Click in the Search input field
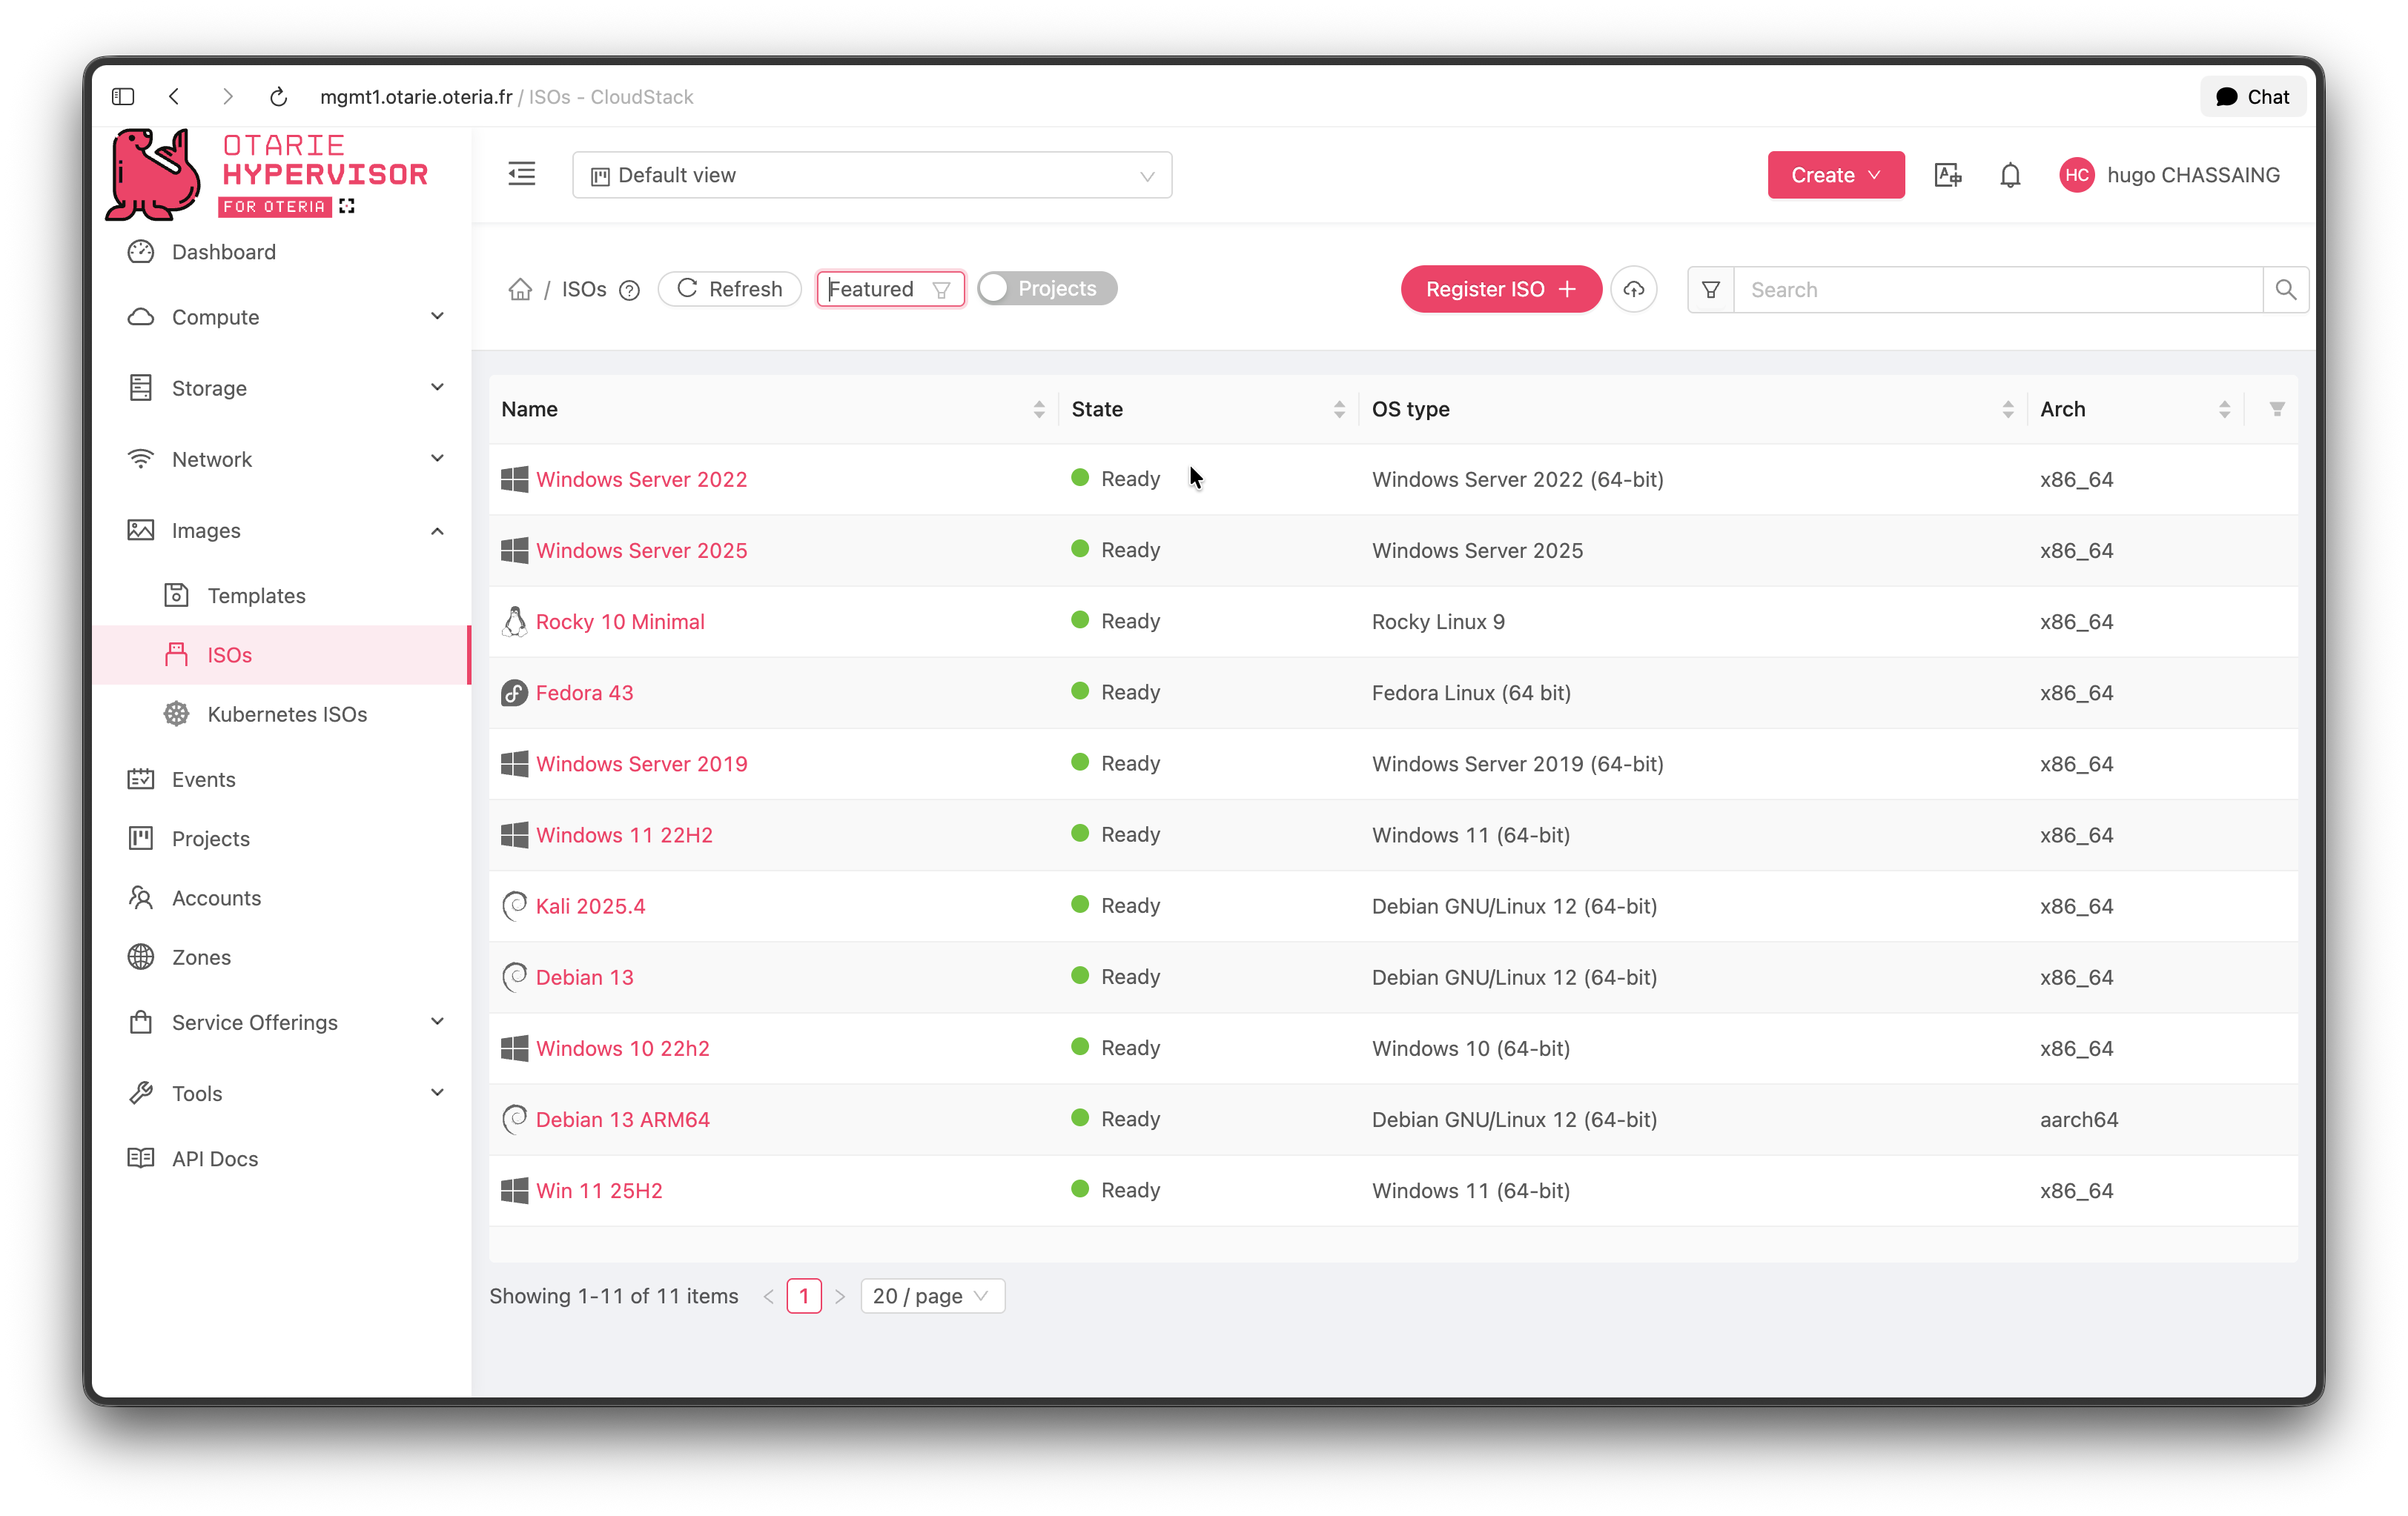Viewport: 2408px width, 1516px height. pos(1998,290)
